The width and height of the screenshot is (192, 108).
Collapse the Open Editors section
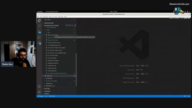pyautogui.click(x=59, y=23)
